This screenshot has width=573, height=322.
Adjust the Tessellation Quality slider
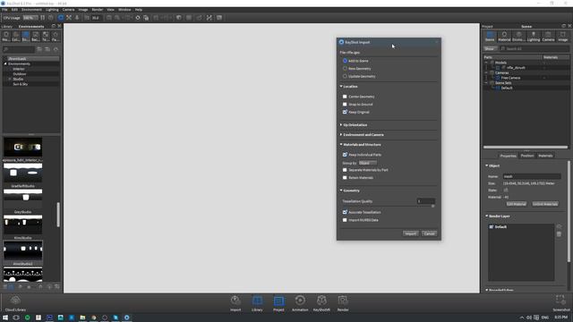point(433,207)
